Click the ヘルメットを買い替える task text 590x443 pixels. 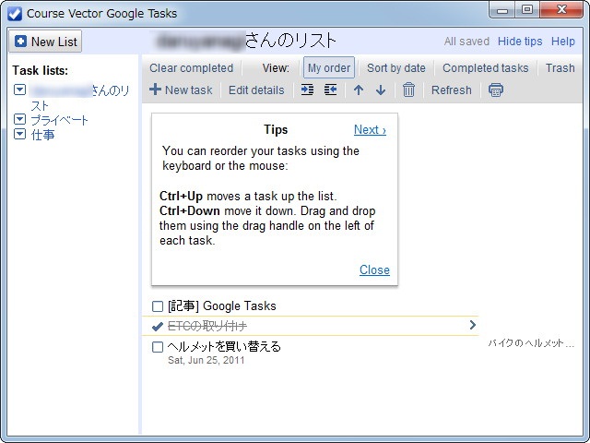tap(224, 346)
